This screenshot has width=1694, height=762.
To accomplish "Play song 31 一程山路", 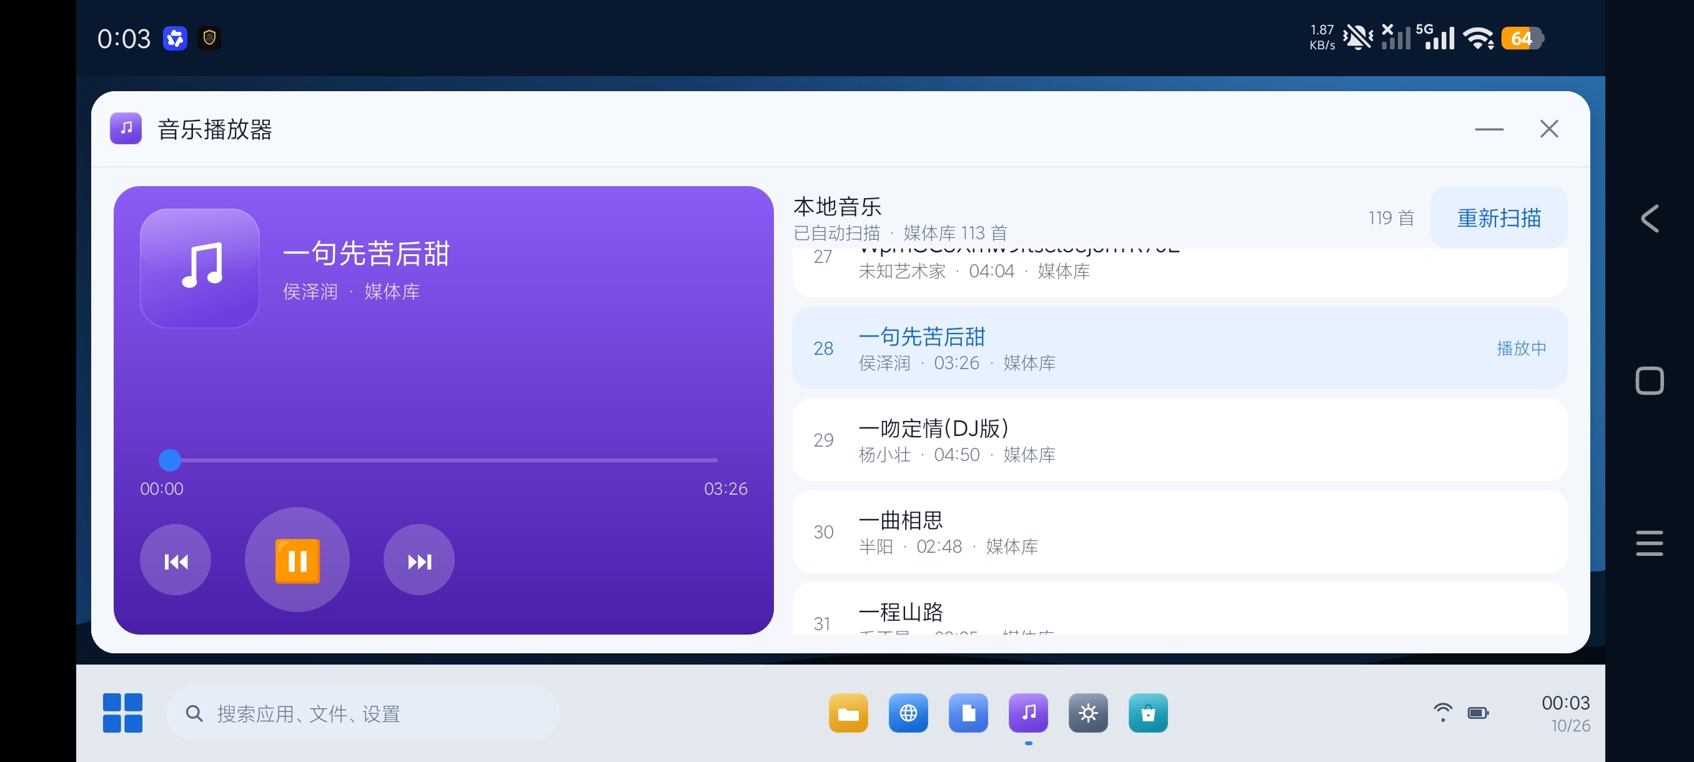I will (x=1180, y=609).
